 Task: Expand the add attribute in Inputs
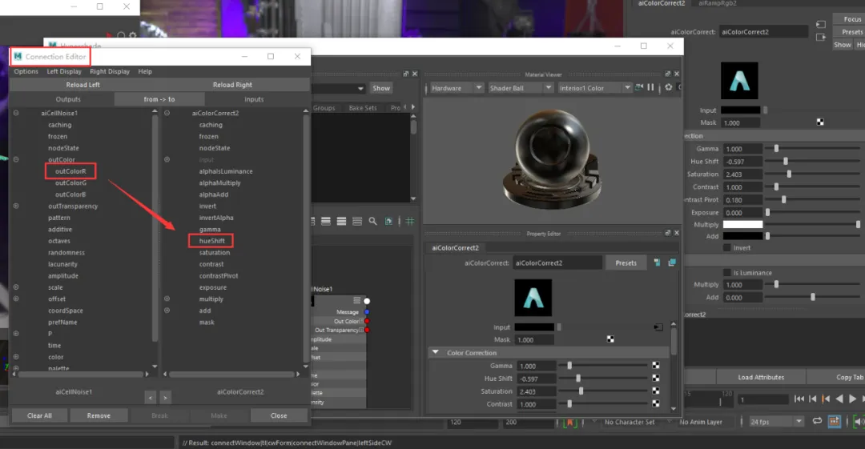click(167, 311)
